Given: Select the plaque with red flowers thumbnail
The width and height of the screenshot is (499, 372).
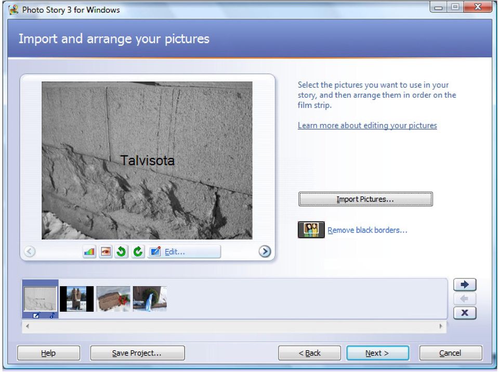Looking at the screenshot, I should tap(113, 299).
